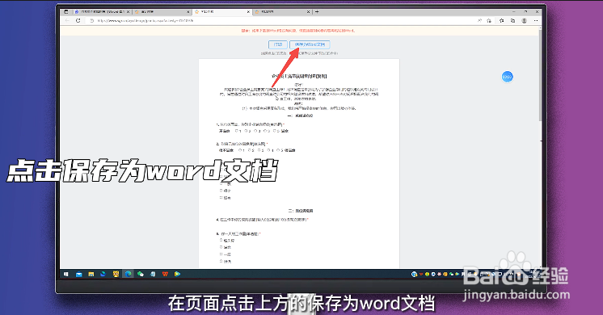Screen dimensions: 603x315
Task: Open the WPS Office taskbar icon
Action: click(166, 274)
